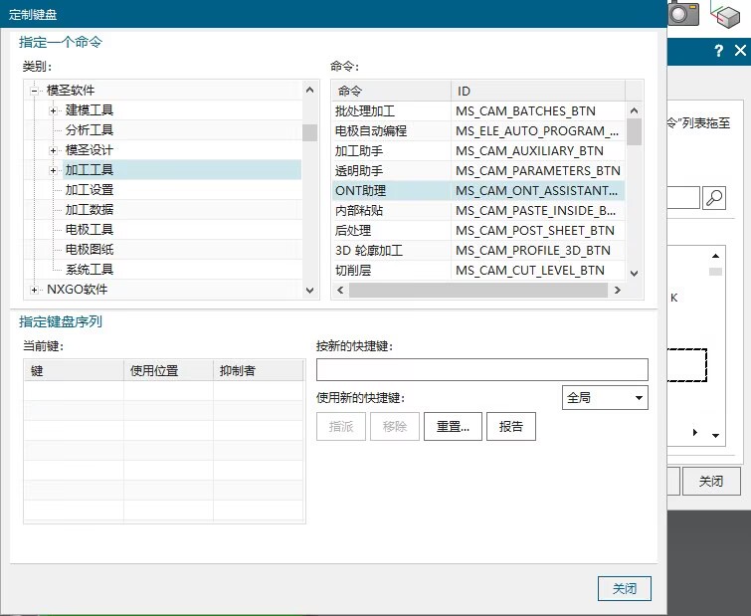This screenshot has height=616, width=751.
Task: Focus the 按新的快捷键 input field
Action: tap(482, 369)
